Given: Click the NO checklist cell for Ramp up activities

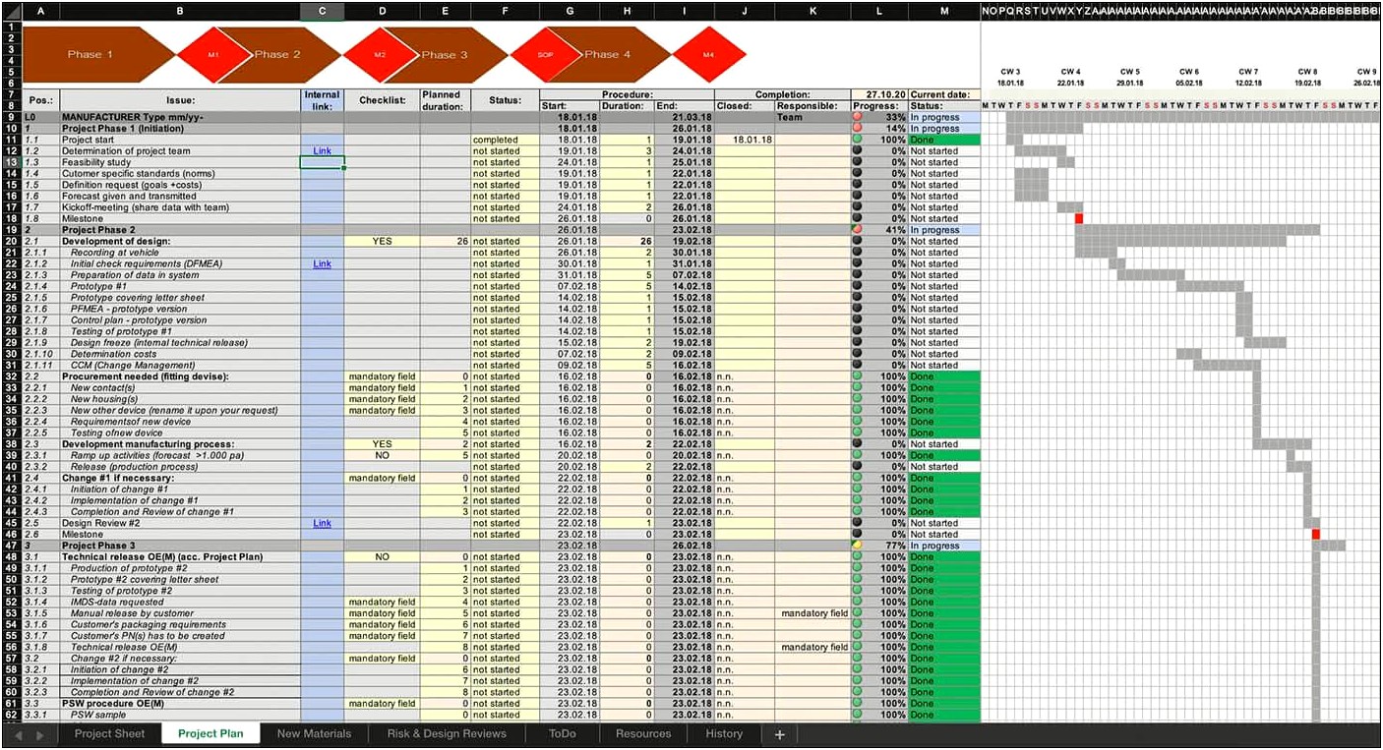Looking at the screenshot, I should coord(382,455).
